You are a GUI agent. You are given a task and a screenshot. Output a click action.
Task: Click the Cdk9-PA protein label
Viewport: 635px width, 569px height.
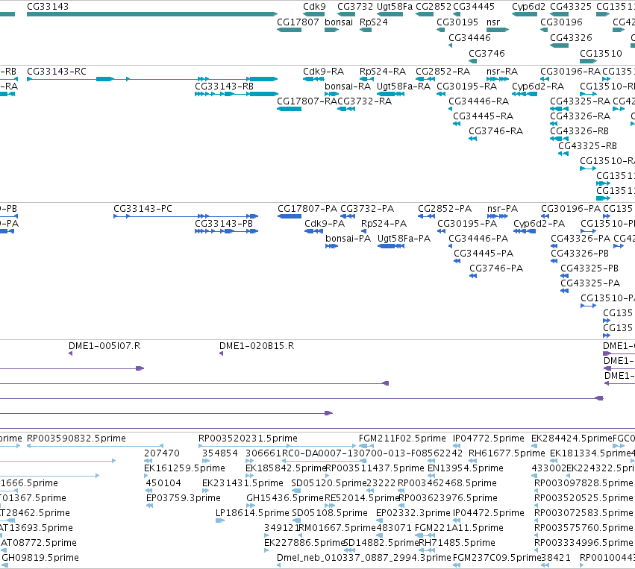[x=325, y=224]
